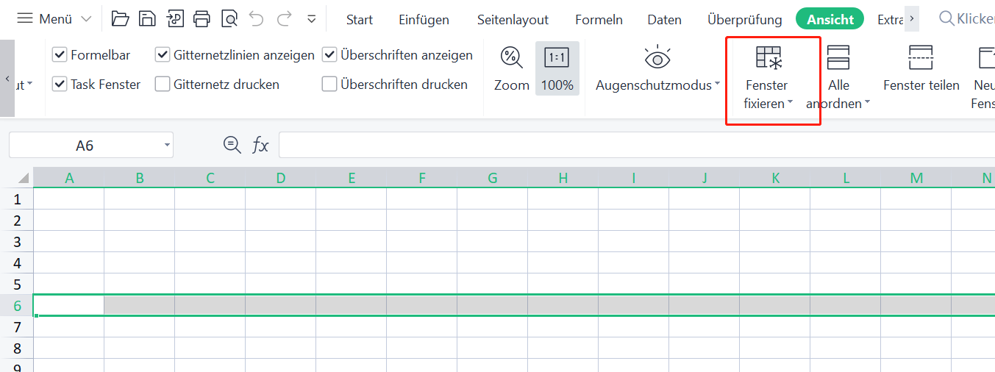Open the Name Box dropdown arrow
This screenshot has height=372, width=995.
click(x=168, y=146)
